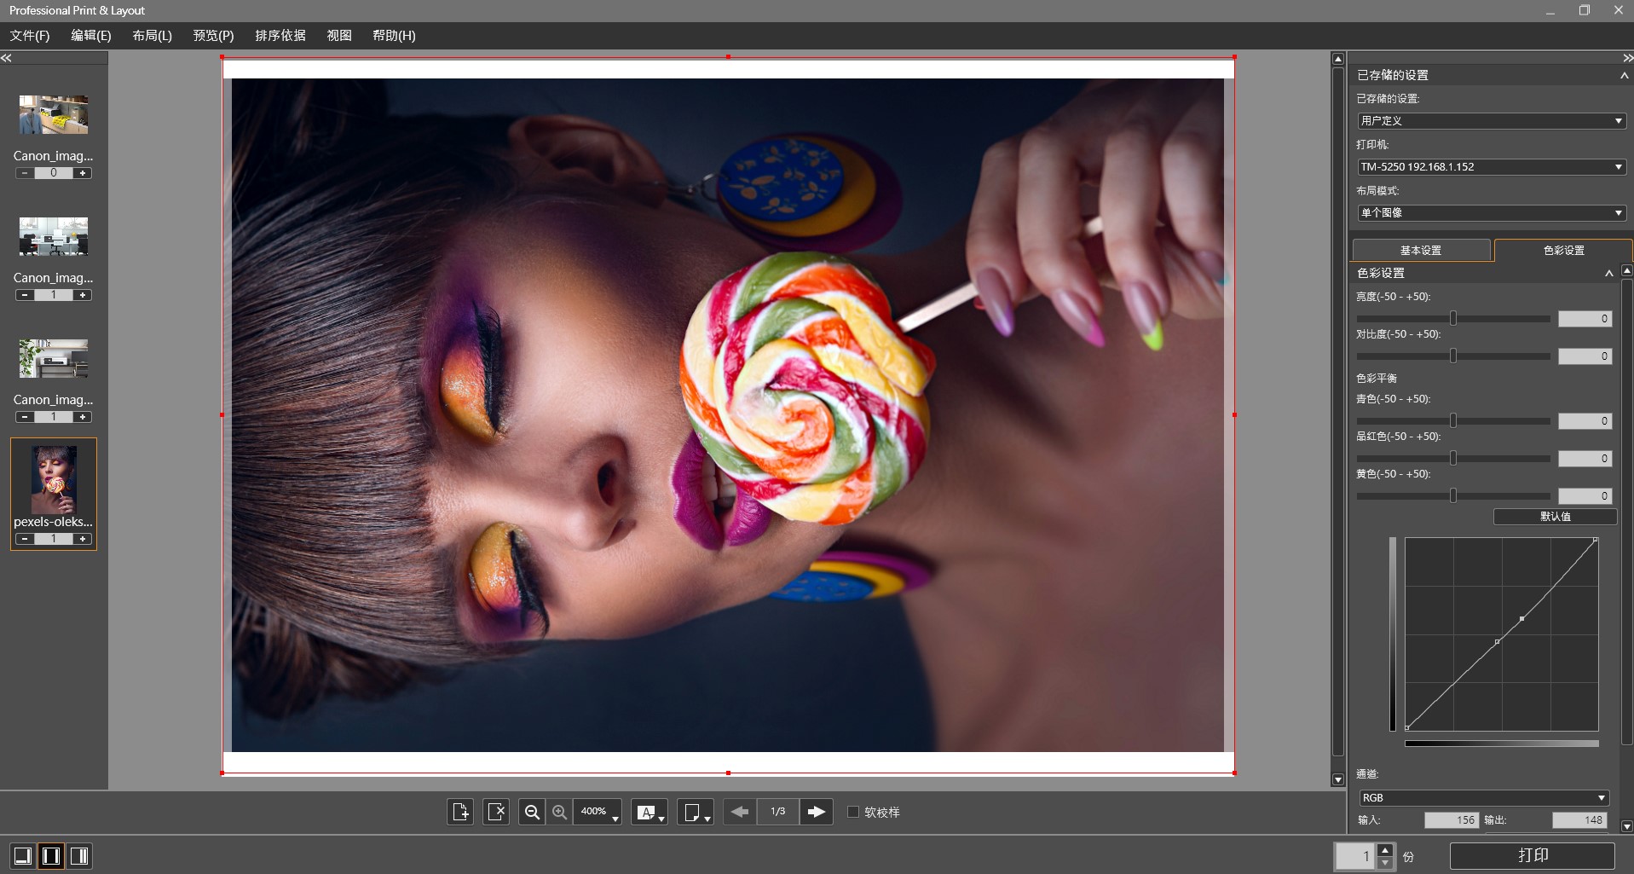Image resolution: width=1634 pixels, height=874 pixels.
Task: Open the text overlay tool dropdown
Action: tap(649, 812)
